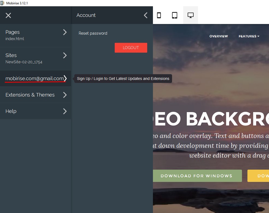Expand the account email chevron
The height and width of the screenshot is (213, 269).
pyautogui.click(x=65, y=79)
